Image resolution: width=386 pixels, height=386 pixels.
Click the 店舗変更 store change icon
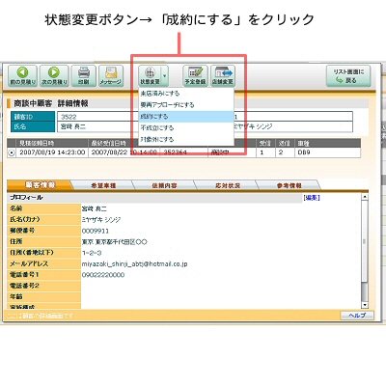[x=223, y=75]
